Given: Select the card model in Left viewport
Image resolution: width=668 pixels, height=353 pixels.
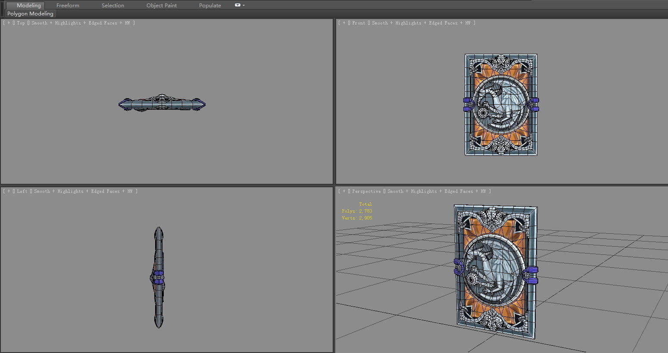Looking at the screenshot, I should coord(159,277).
